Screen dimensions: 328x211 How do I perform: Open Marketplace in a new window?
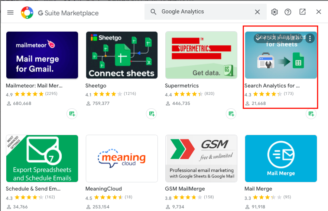coord(302,12)
